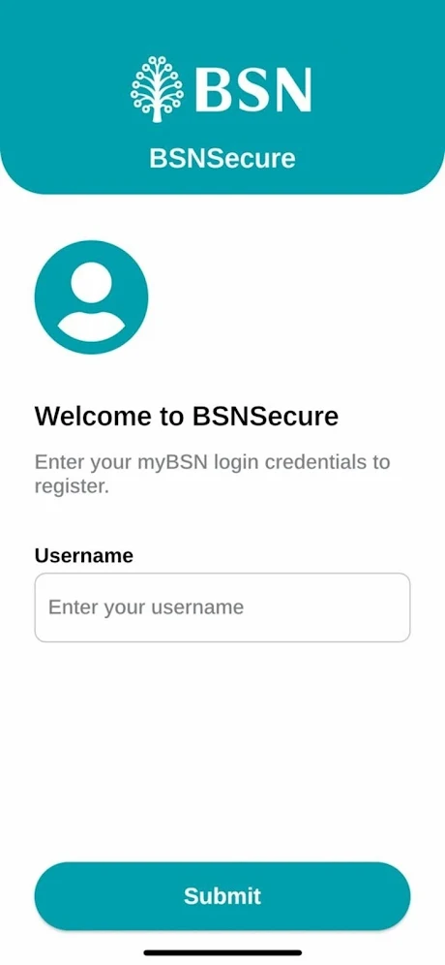Tap the myBSN login credentials instruction text
This screenshot has width=445, height=965.
coord(212,474)
